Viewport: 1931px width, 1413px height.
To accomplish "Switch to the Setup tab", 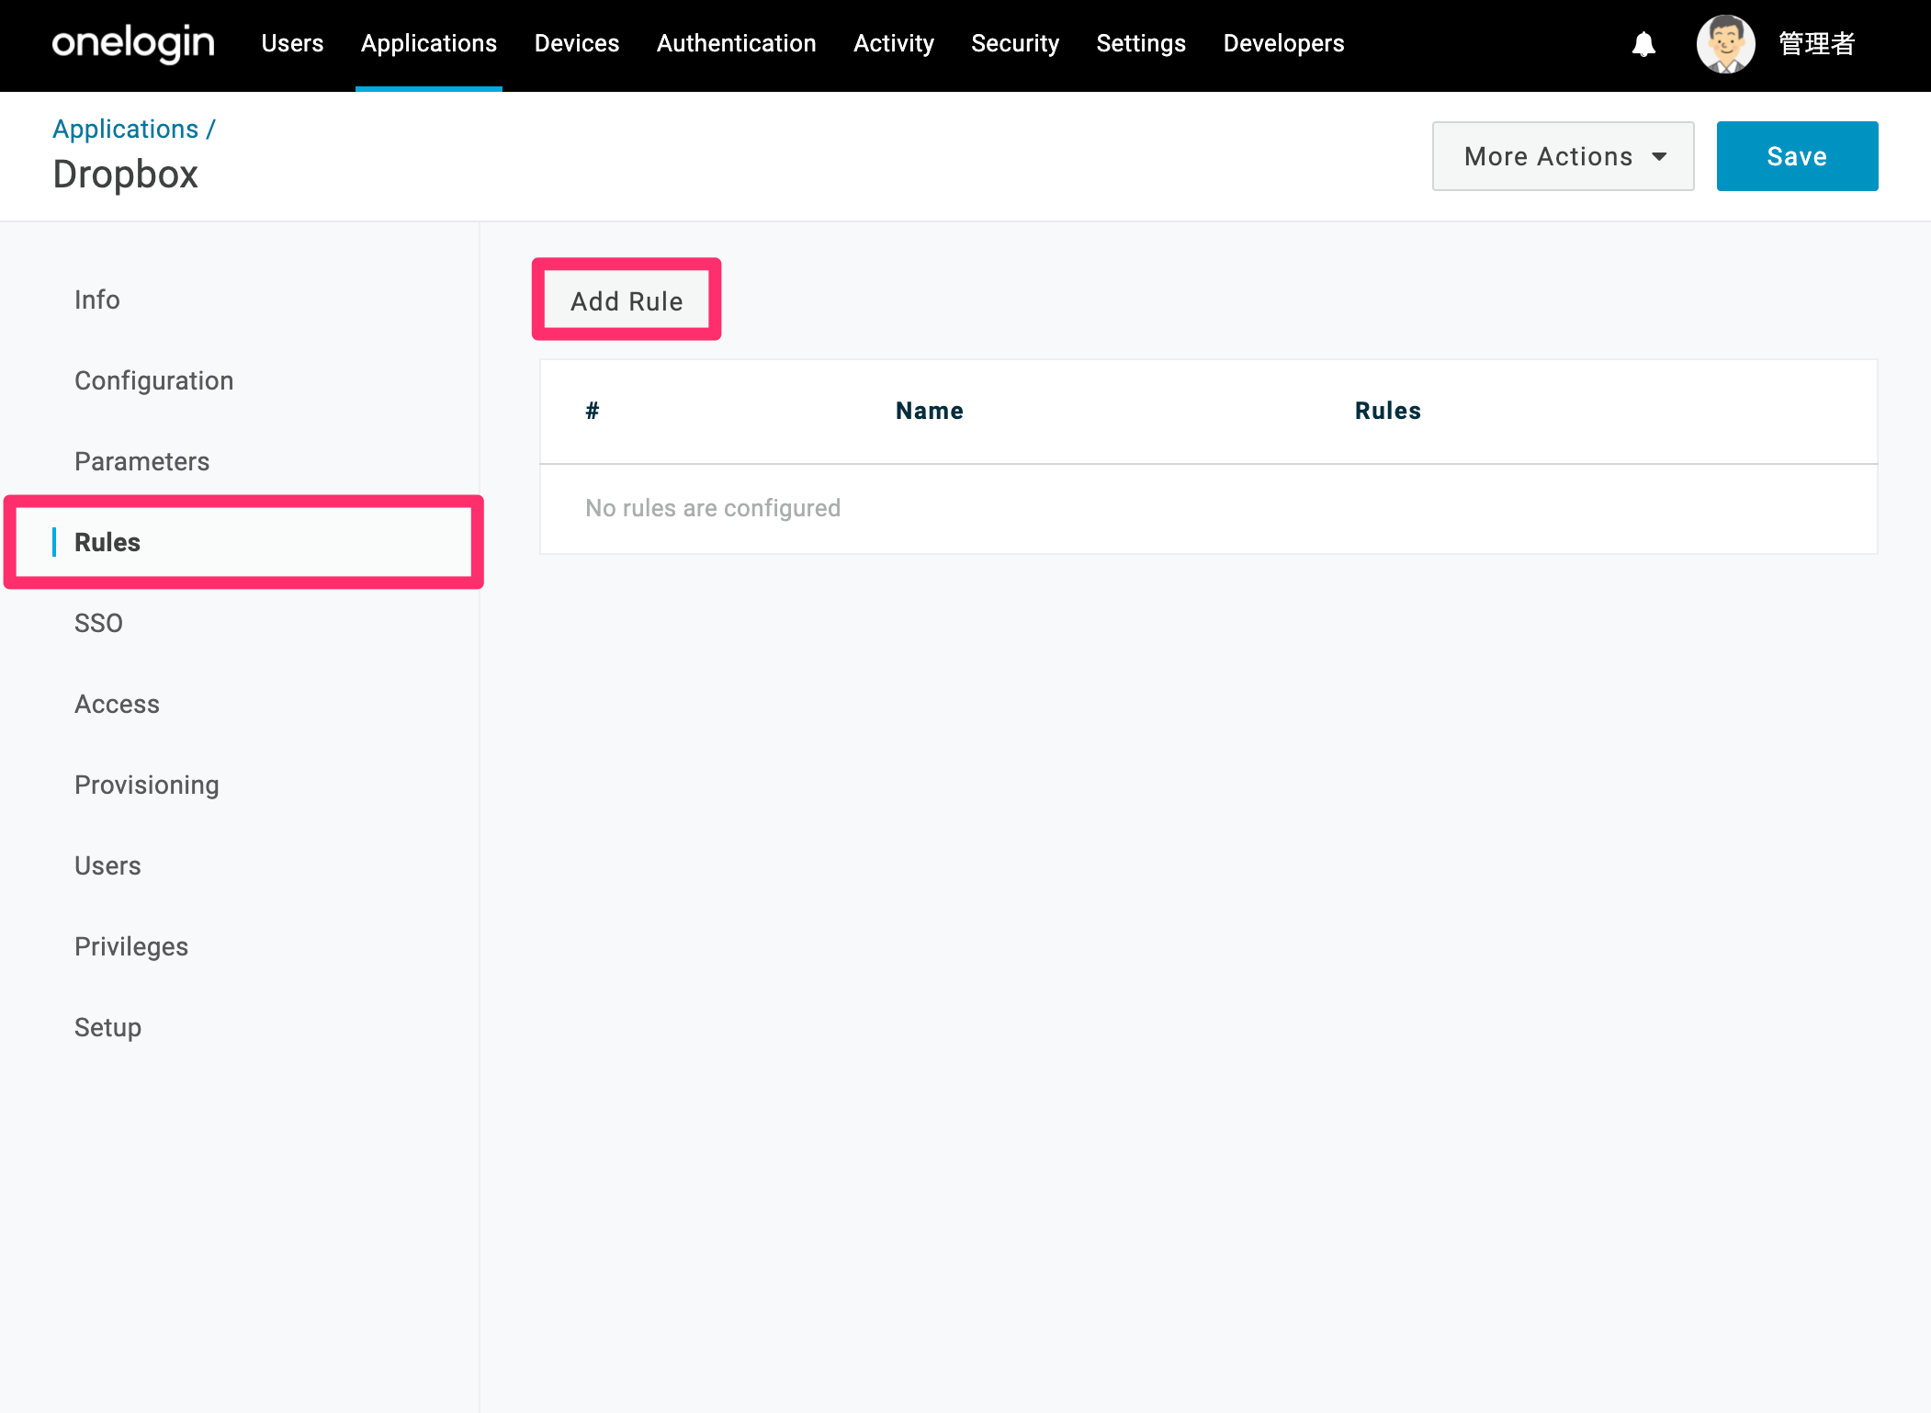I will [x=108, y=1027].
